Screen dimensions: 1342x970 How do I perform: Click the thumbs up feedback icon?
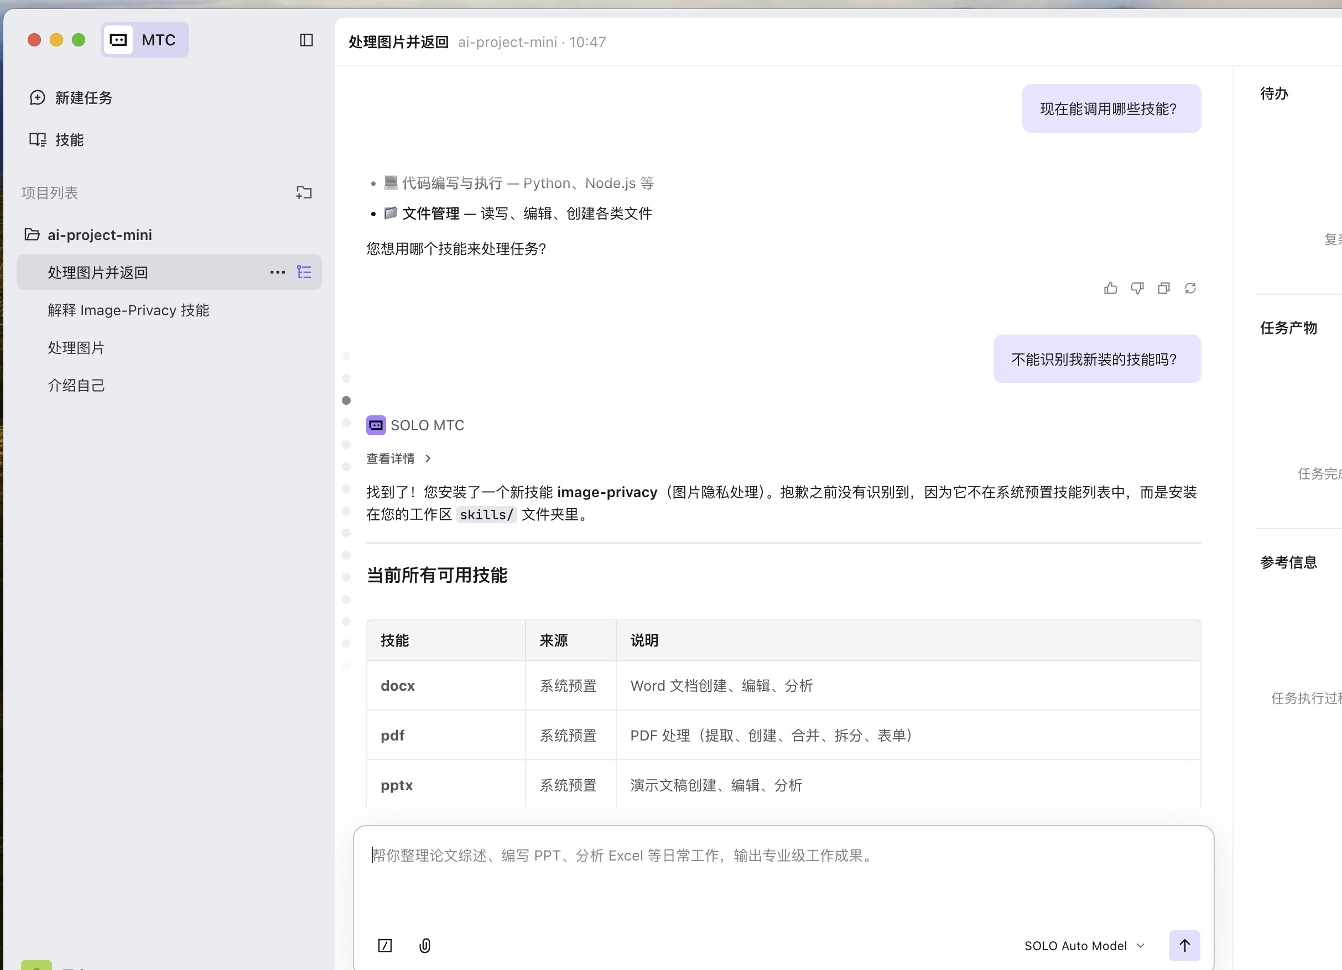point(1110,288)
